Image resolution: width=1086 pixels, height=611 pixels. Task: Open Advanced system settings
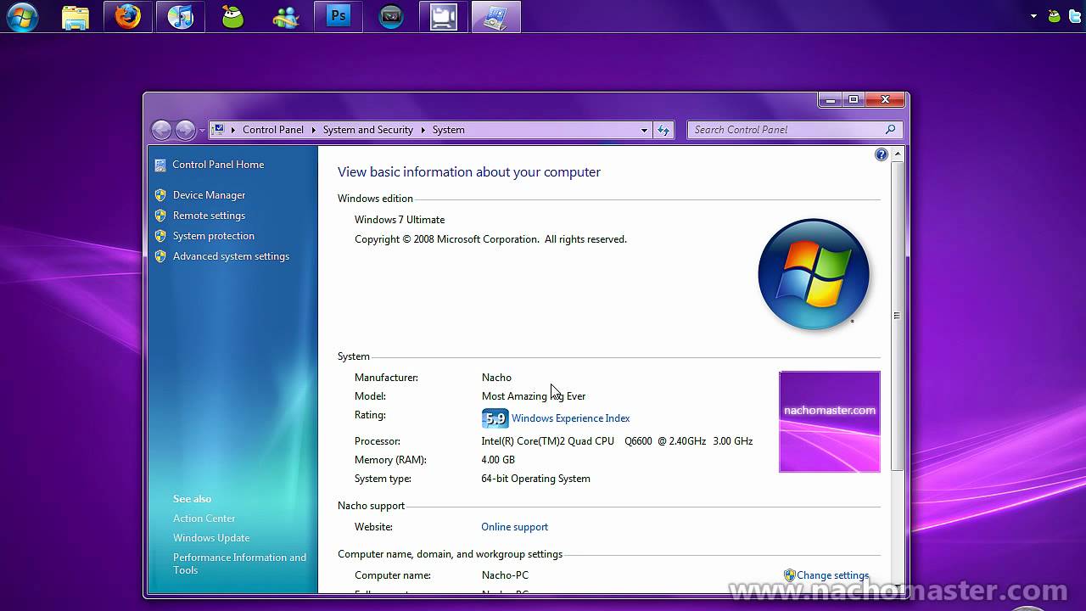pos(231,256)
